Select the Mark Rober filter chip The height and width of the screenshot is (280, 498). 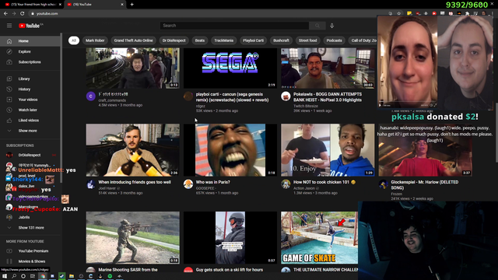click(x=95, y=40)
